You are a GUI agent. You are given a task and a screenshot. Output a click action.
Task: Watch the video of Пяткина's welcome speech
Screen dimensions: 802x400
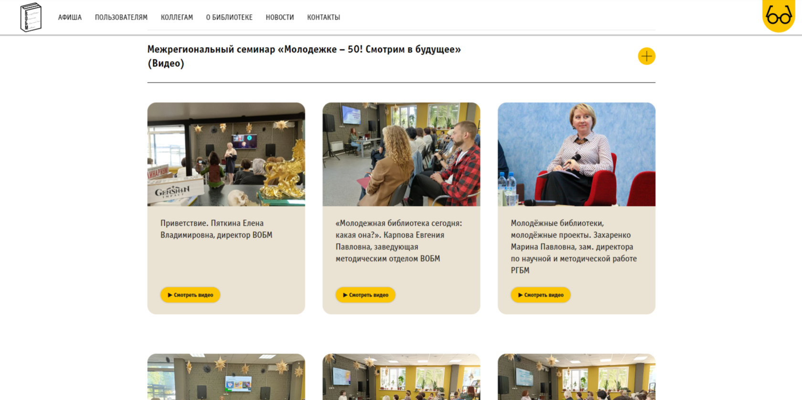190,295
